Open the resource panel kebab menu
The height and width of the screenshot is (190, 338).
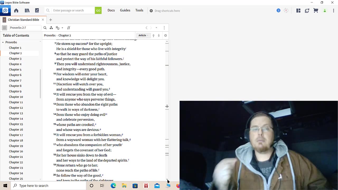tap(164, 28)
